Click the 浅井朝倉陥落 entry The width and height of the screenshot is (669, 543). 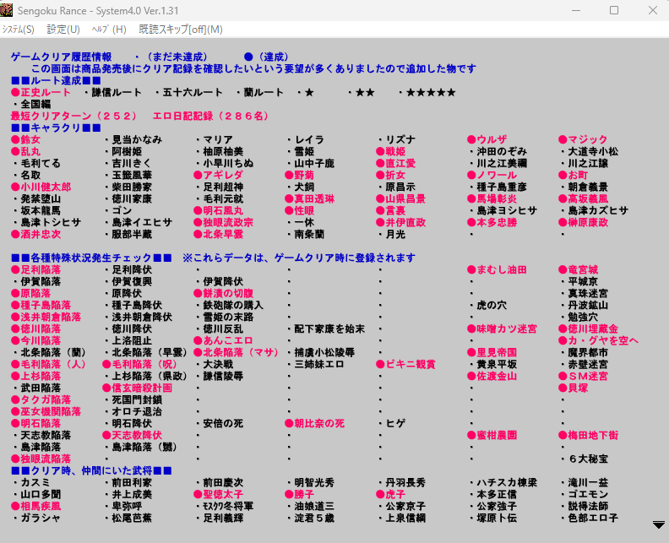pyautogui.click(x=46, y=318)
